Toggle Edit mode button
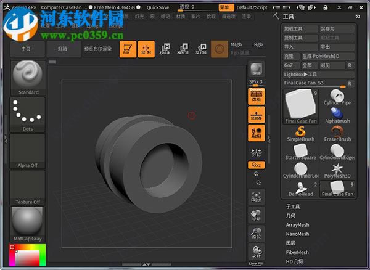Viewport: 370px width, 270px height. (x=128, y=49)
